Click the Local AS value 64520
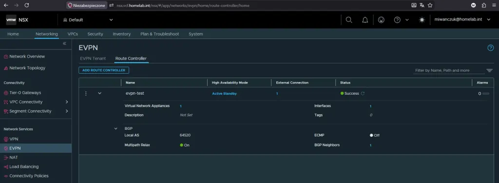Viewport: 499px width, 183px height. point(185,135)
